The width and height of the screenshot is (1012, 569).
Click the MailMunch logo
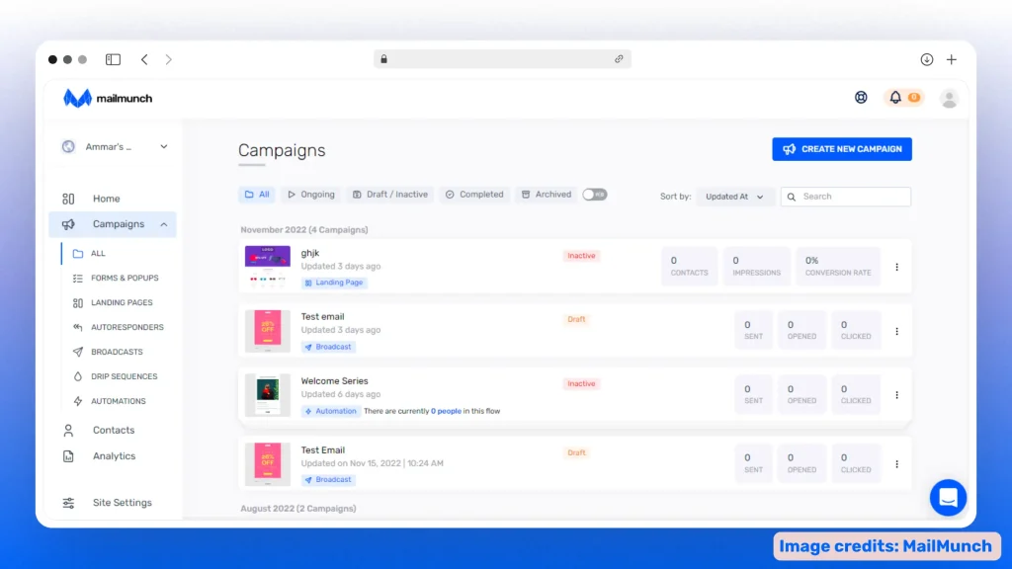(x=107, y=98)
